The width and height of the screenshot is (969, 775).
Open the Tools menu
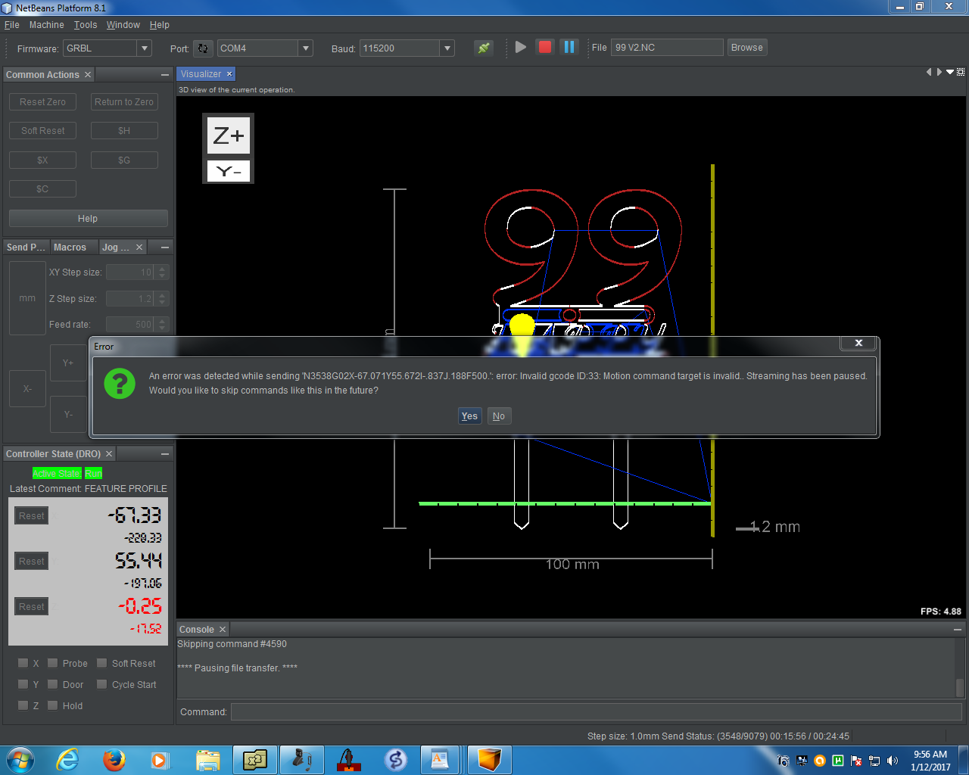pyautogui.click(x=86, y=25)
